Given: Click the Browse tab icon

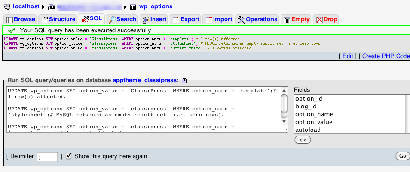Looking at the screenshot, I should [10, 19].
